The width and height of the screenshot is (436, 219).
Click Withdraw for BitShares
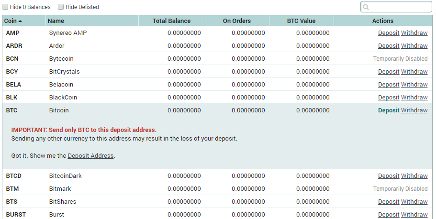click(414, 202)
